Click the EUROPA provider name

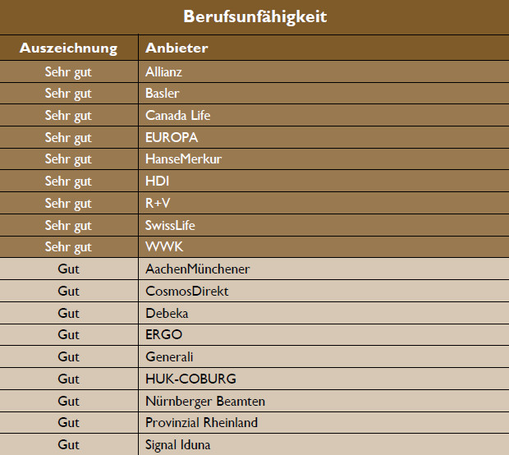(x=172, y=137)
